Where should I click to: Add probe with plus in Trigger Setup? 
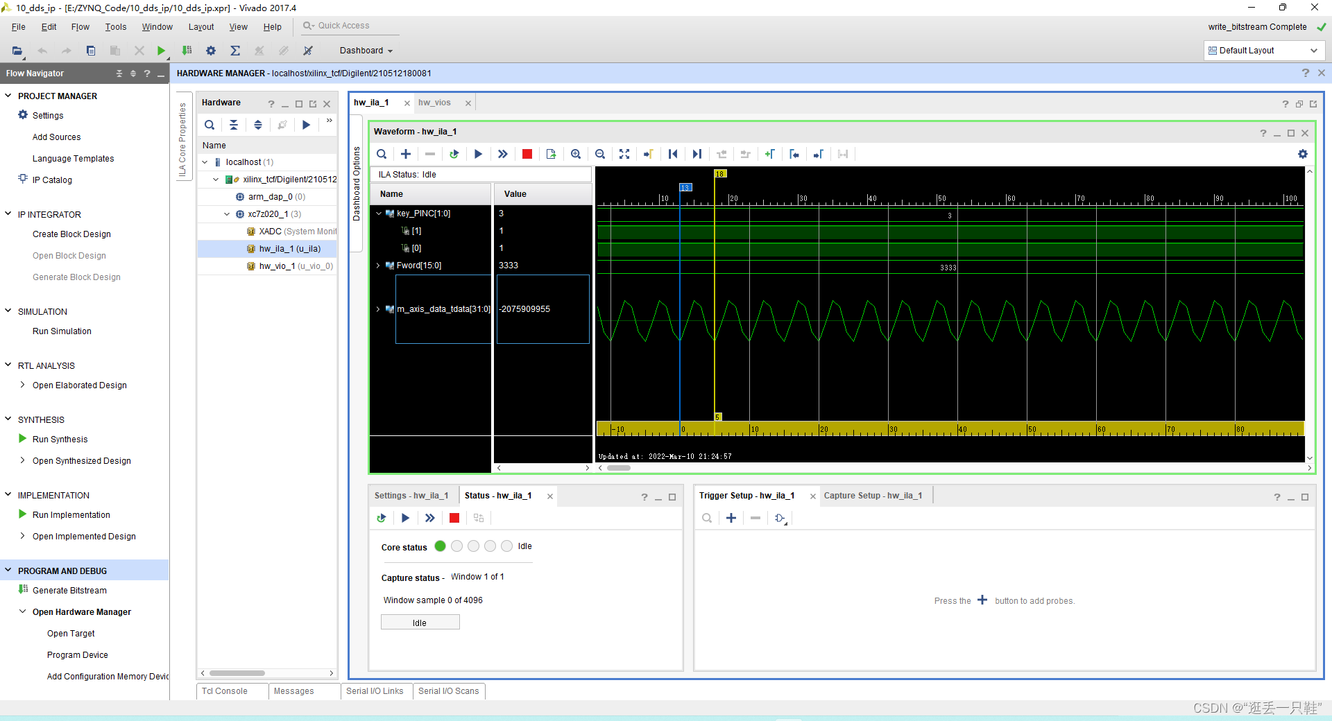[731, 518]
